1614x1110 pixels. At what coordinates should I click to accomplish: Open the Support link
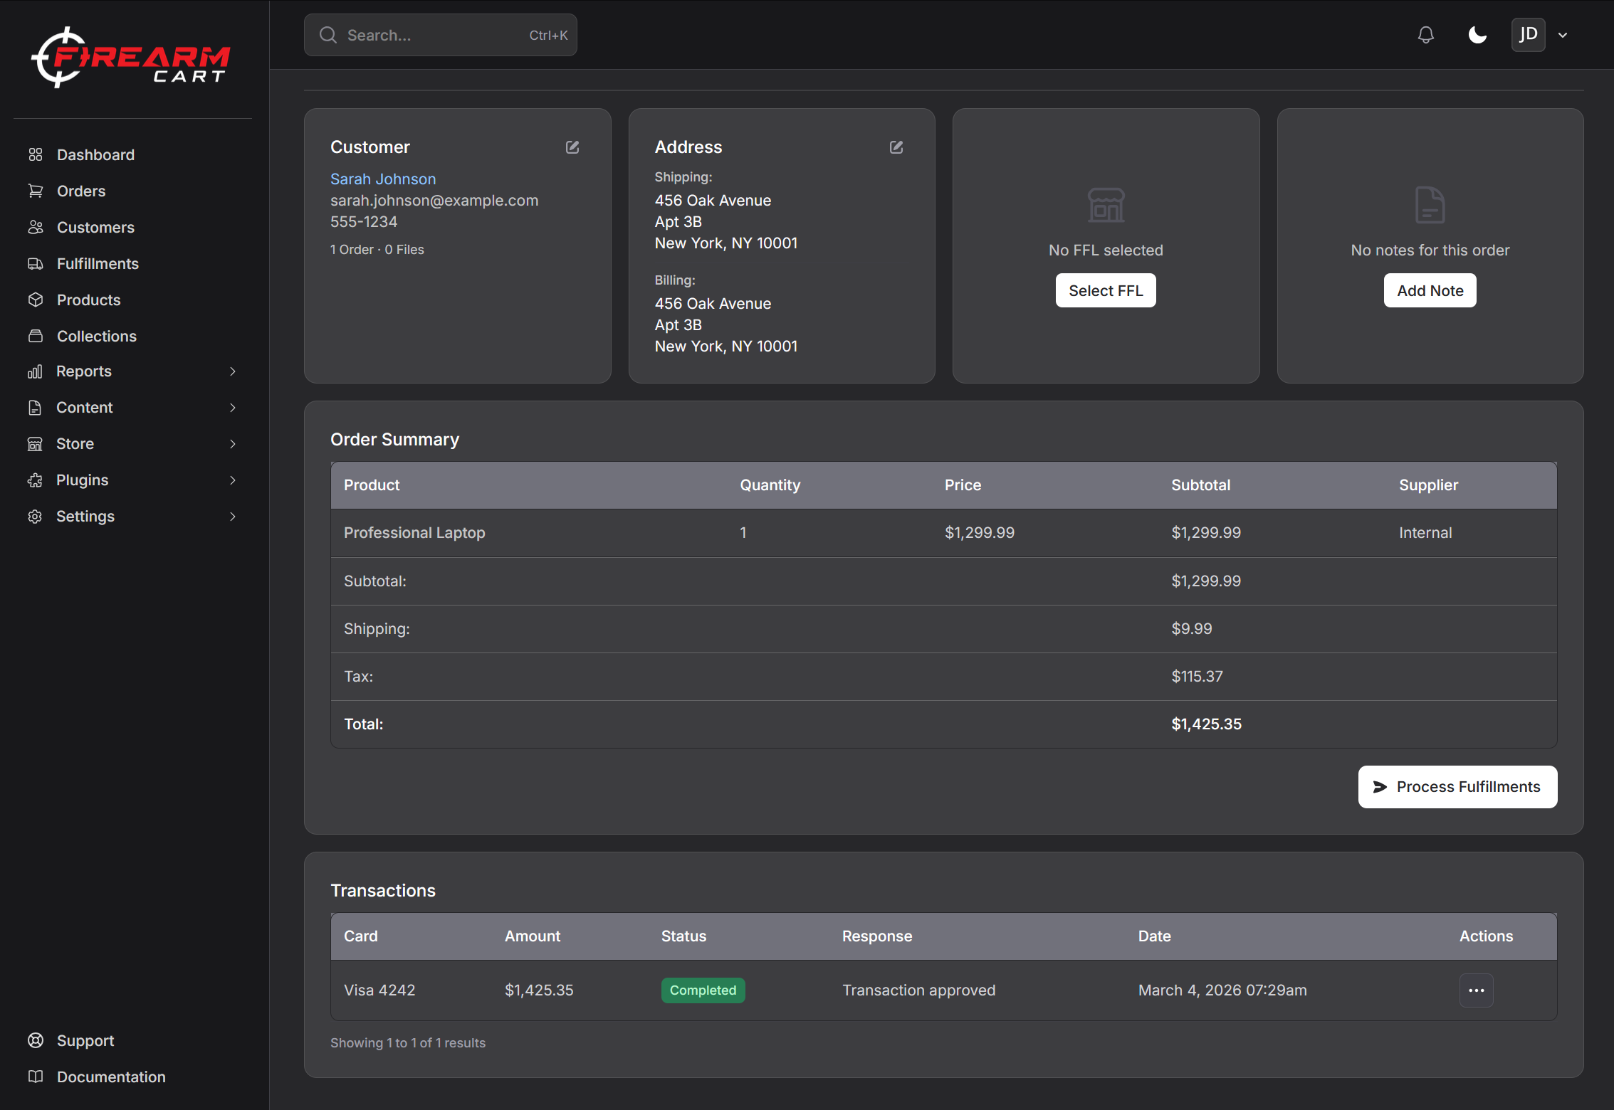(x=85, y=1040)
